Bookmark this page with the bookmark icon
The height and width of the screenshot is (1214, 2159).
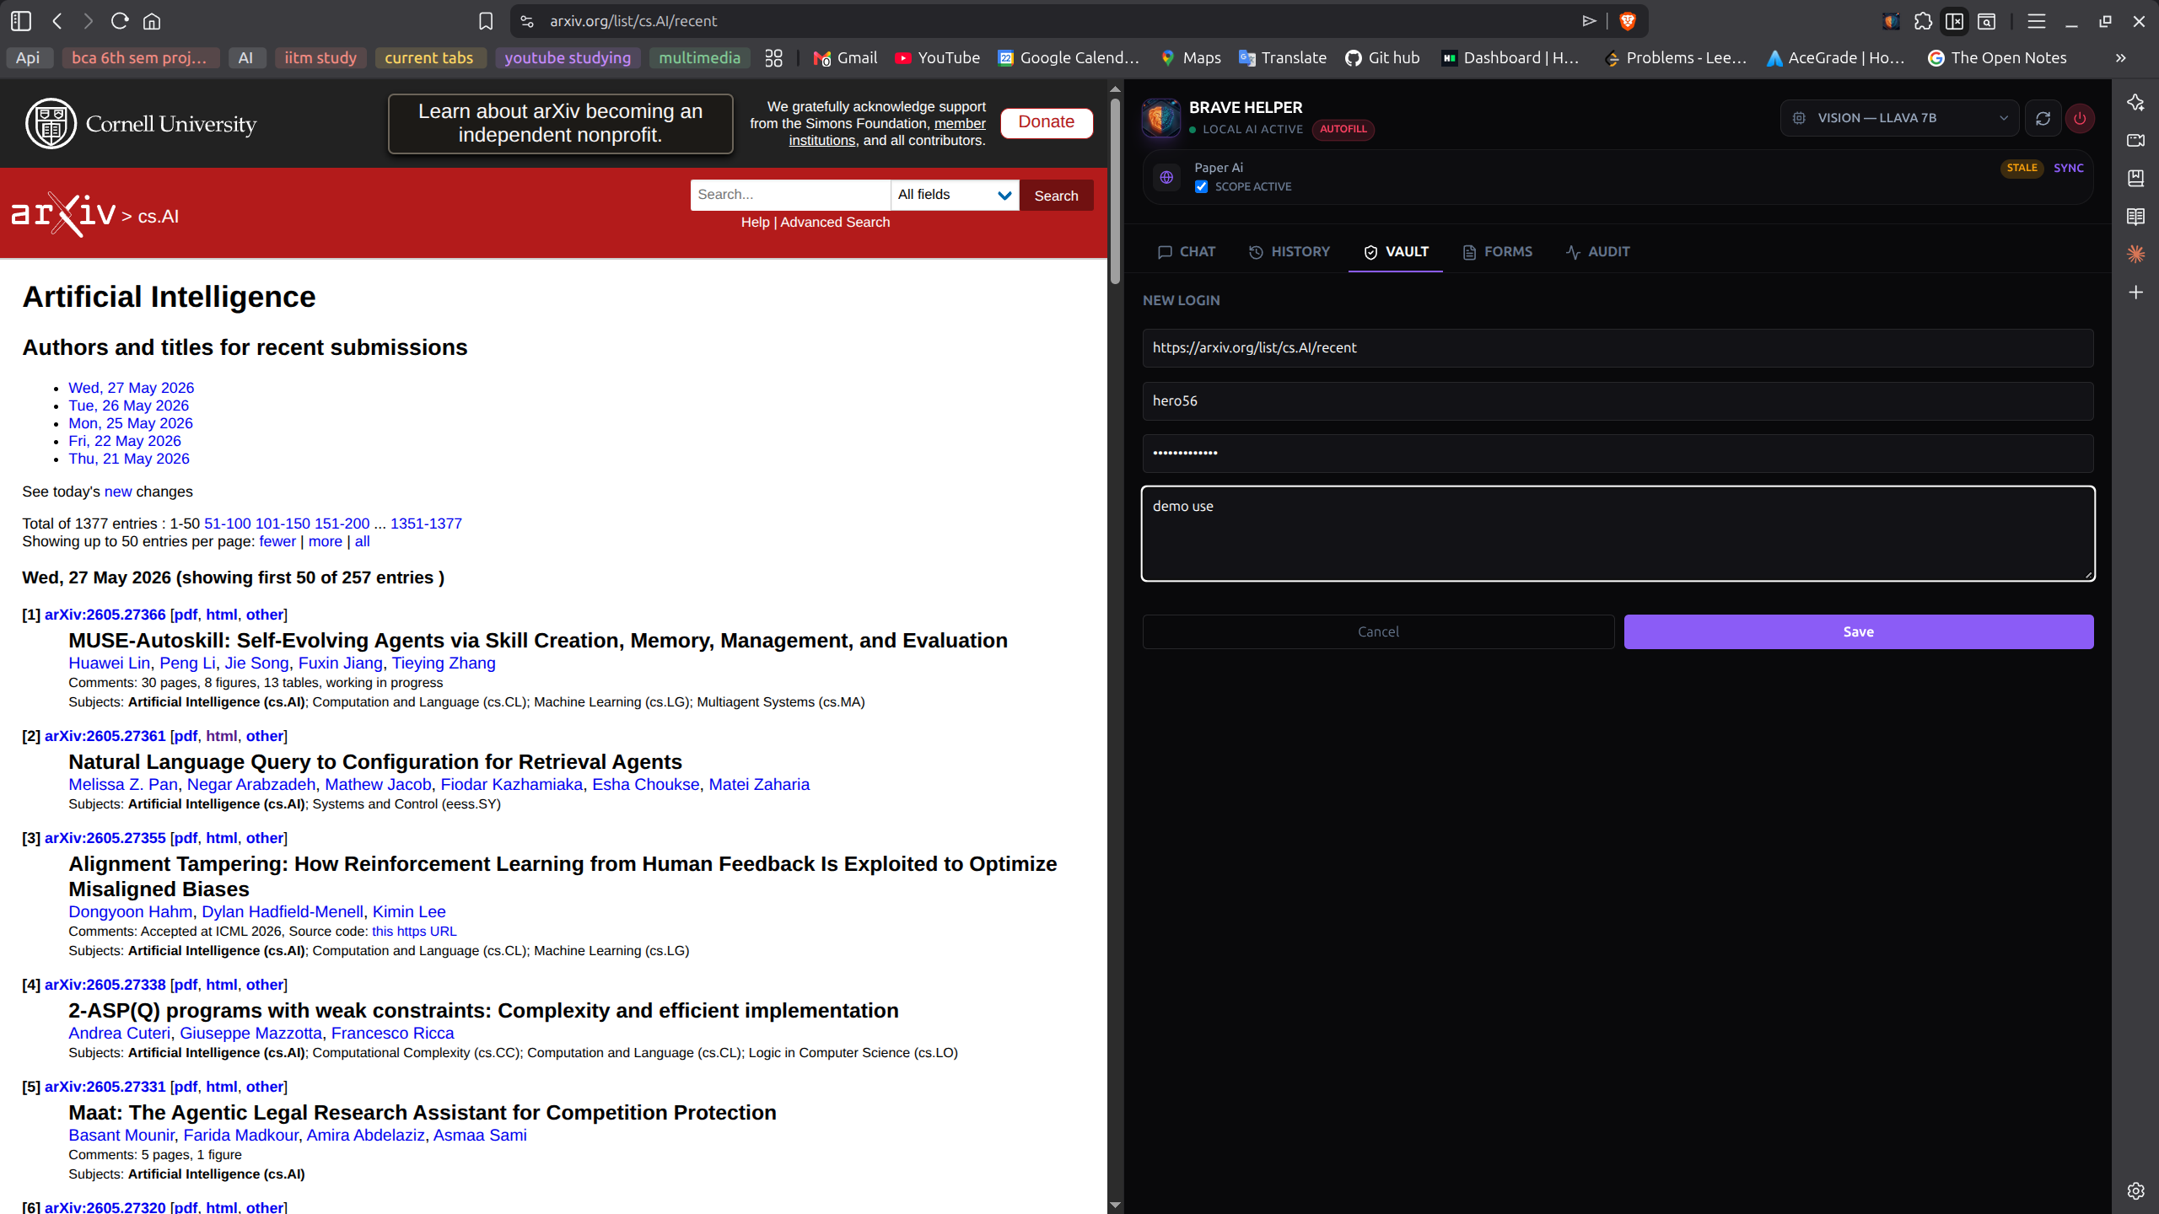tap(486, 21)
